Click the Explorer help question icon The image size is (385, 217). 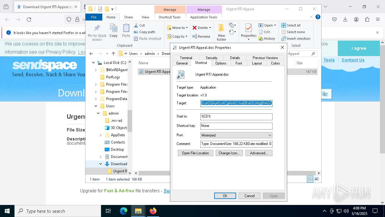tap(318, 17)
